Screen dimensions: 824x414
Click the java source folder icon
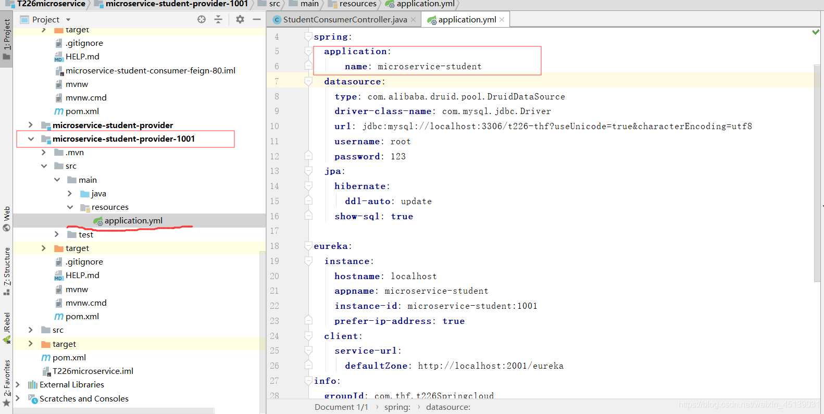click(x=85, y=194)
